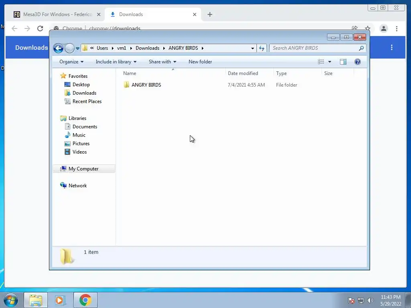Select Favorites in the navigation pane
This screenshot has width=411, height=308.
point(78,76)
